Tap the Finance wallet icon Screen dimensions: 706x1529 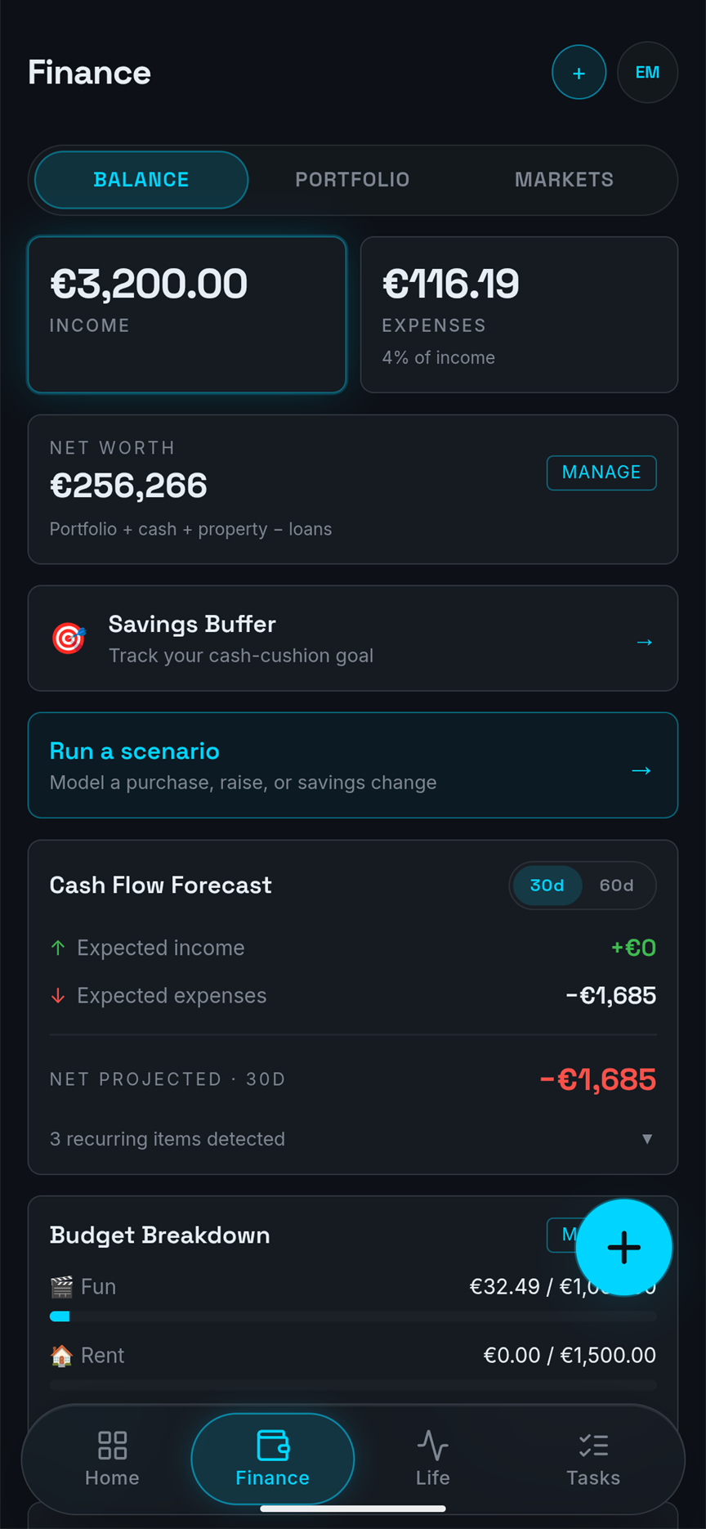[273, 1445]
